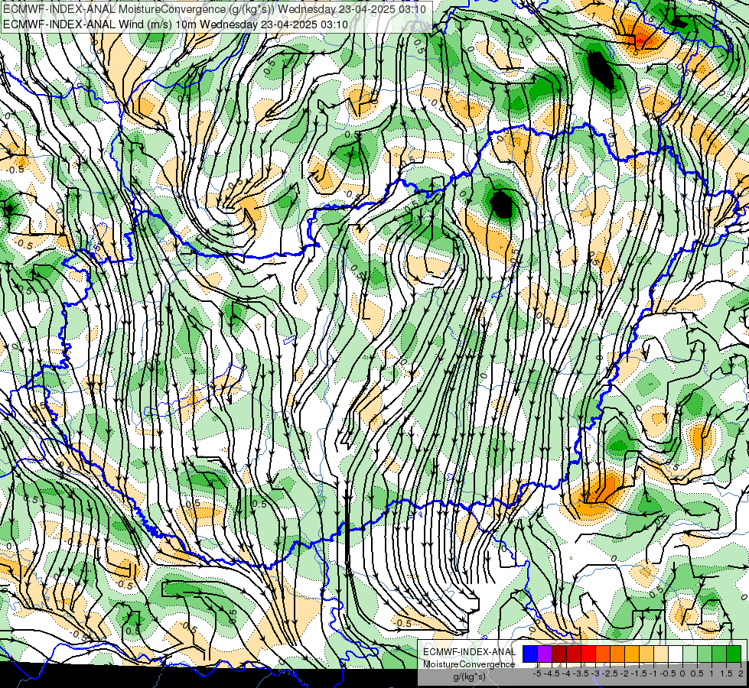Click the -5 tick label in legend

coord(537,673)
